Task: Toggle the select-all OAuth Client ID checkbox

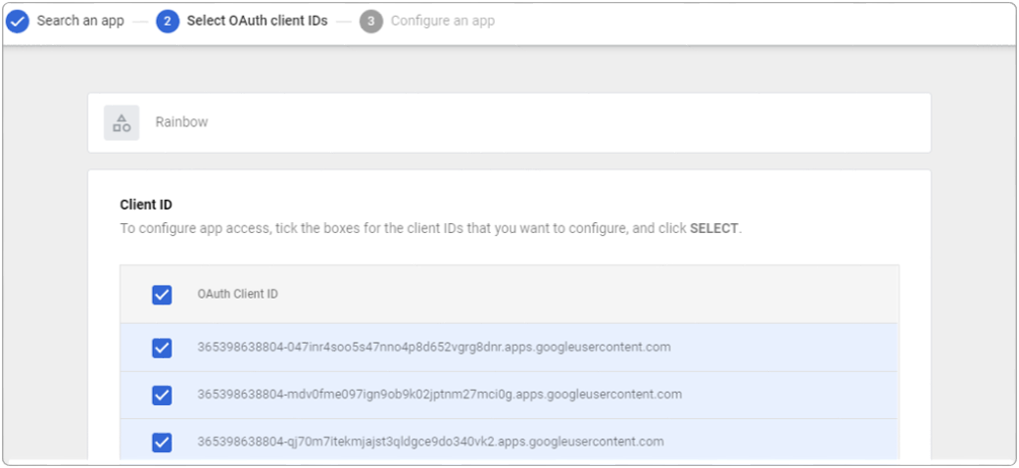Action: coord(162,295)
